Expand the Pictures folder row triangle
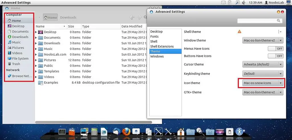 (36, 60)
